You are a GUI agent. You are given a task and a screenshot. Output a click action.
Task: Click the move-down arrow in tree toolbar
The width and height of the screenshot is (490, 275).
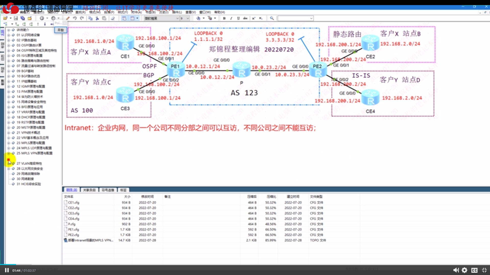pos(45,24)
